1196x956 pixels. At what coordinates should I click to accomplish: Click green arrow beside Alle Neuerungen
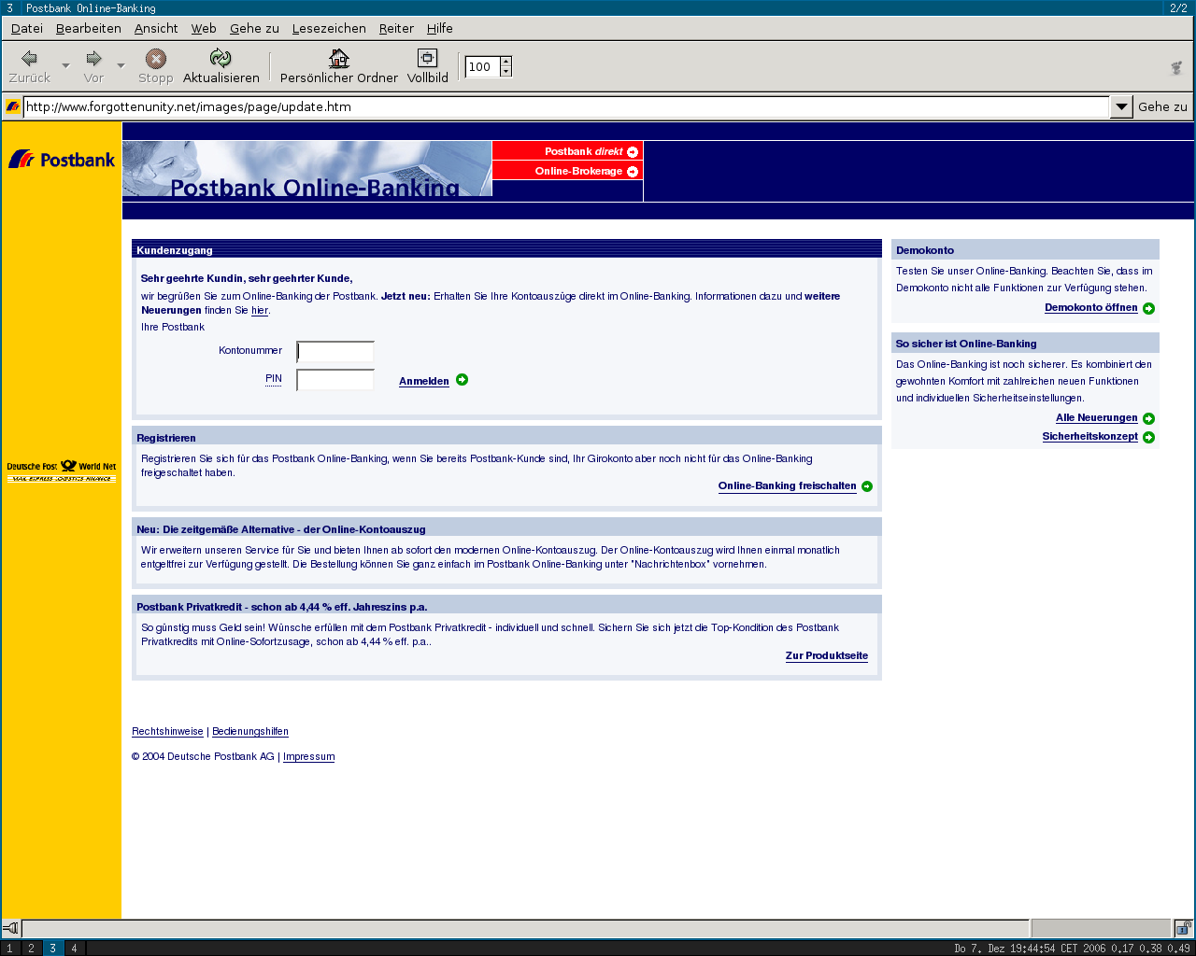click(x=1148, y=418)
